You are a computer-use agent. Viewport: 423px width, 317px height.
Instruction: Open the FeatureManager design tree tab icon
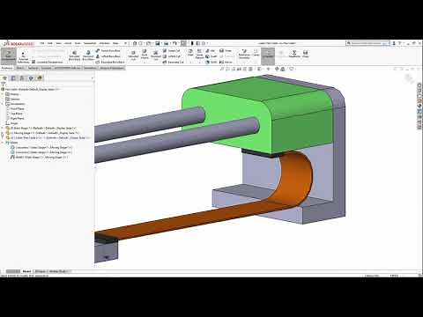tap(4, 78)
